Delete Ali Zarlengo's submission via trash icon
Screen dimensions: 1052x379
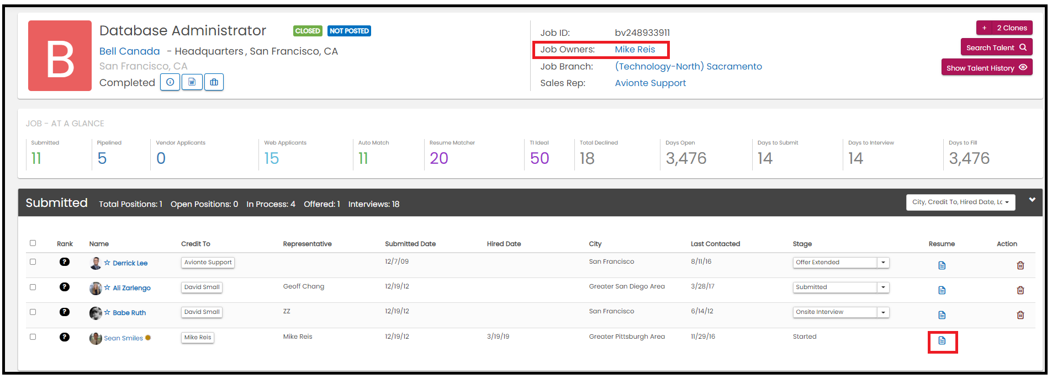pyautogui.click(x=1021, y=290)
